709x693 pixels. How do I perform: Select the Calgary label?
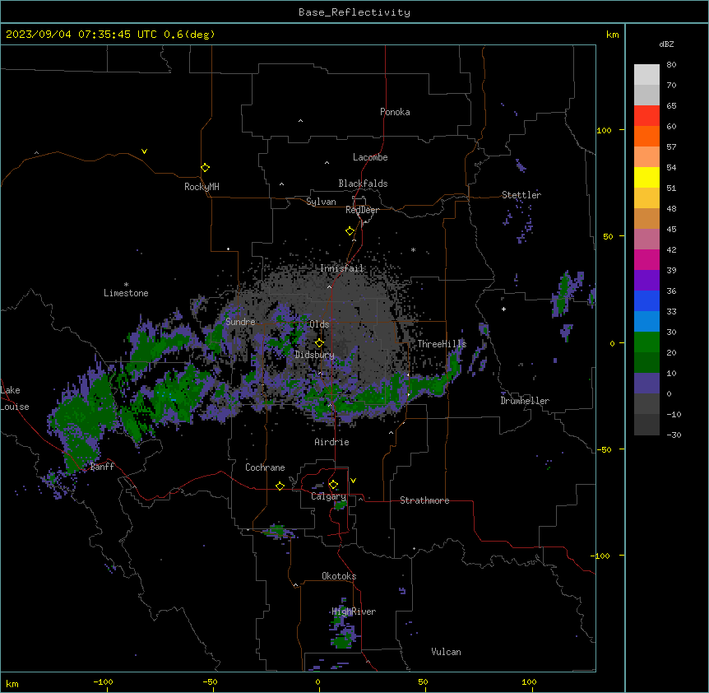tap(328, 496)
